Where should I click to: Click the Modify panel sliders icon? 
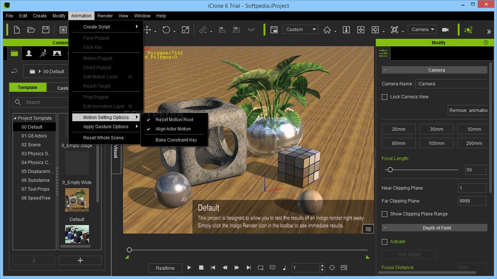tap(383, 54)
